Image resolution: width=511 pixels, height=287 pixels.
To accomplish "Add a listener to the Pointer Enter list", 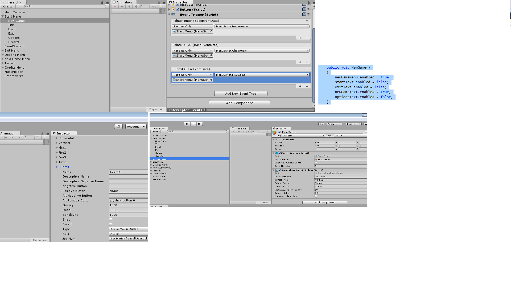I will click(x=300, y=38).
